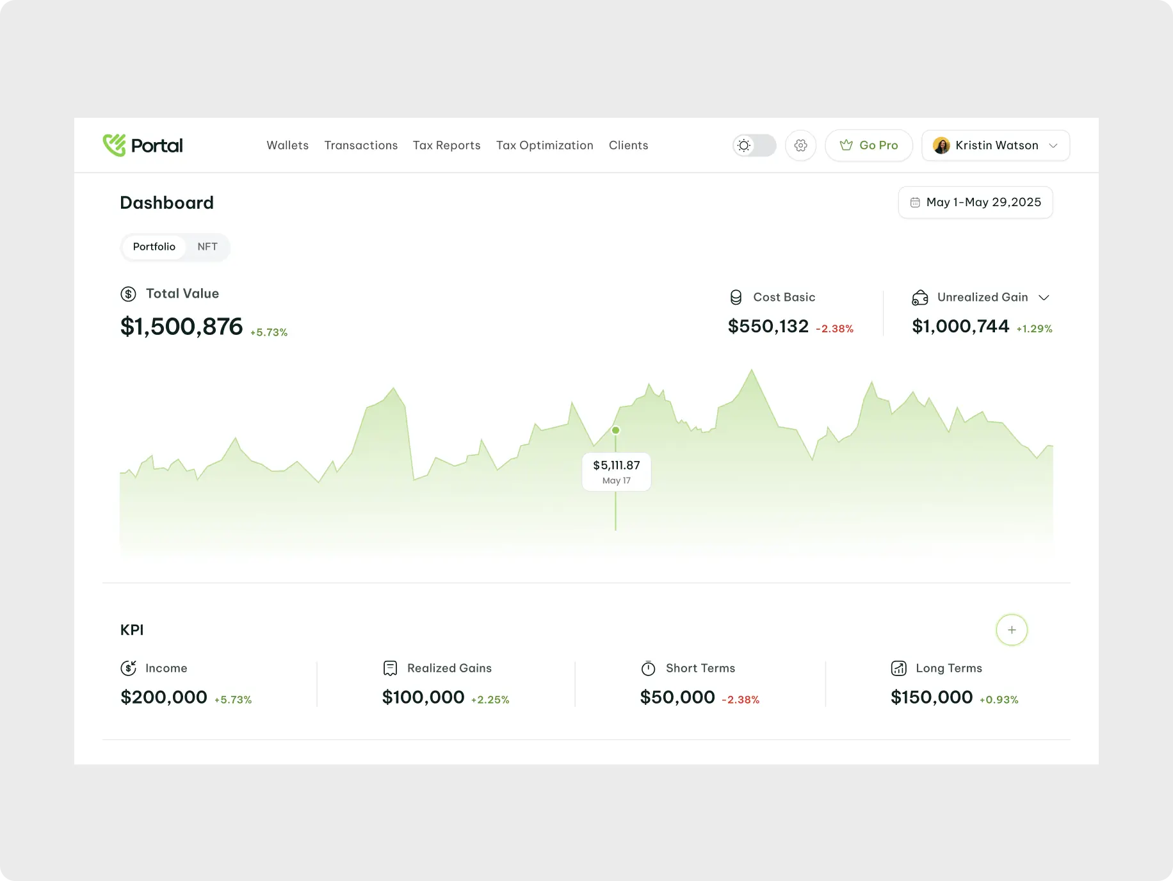Switch to the NFT view
1173x881 pixels.
(x=207, y=247)
